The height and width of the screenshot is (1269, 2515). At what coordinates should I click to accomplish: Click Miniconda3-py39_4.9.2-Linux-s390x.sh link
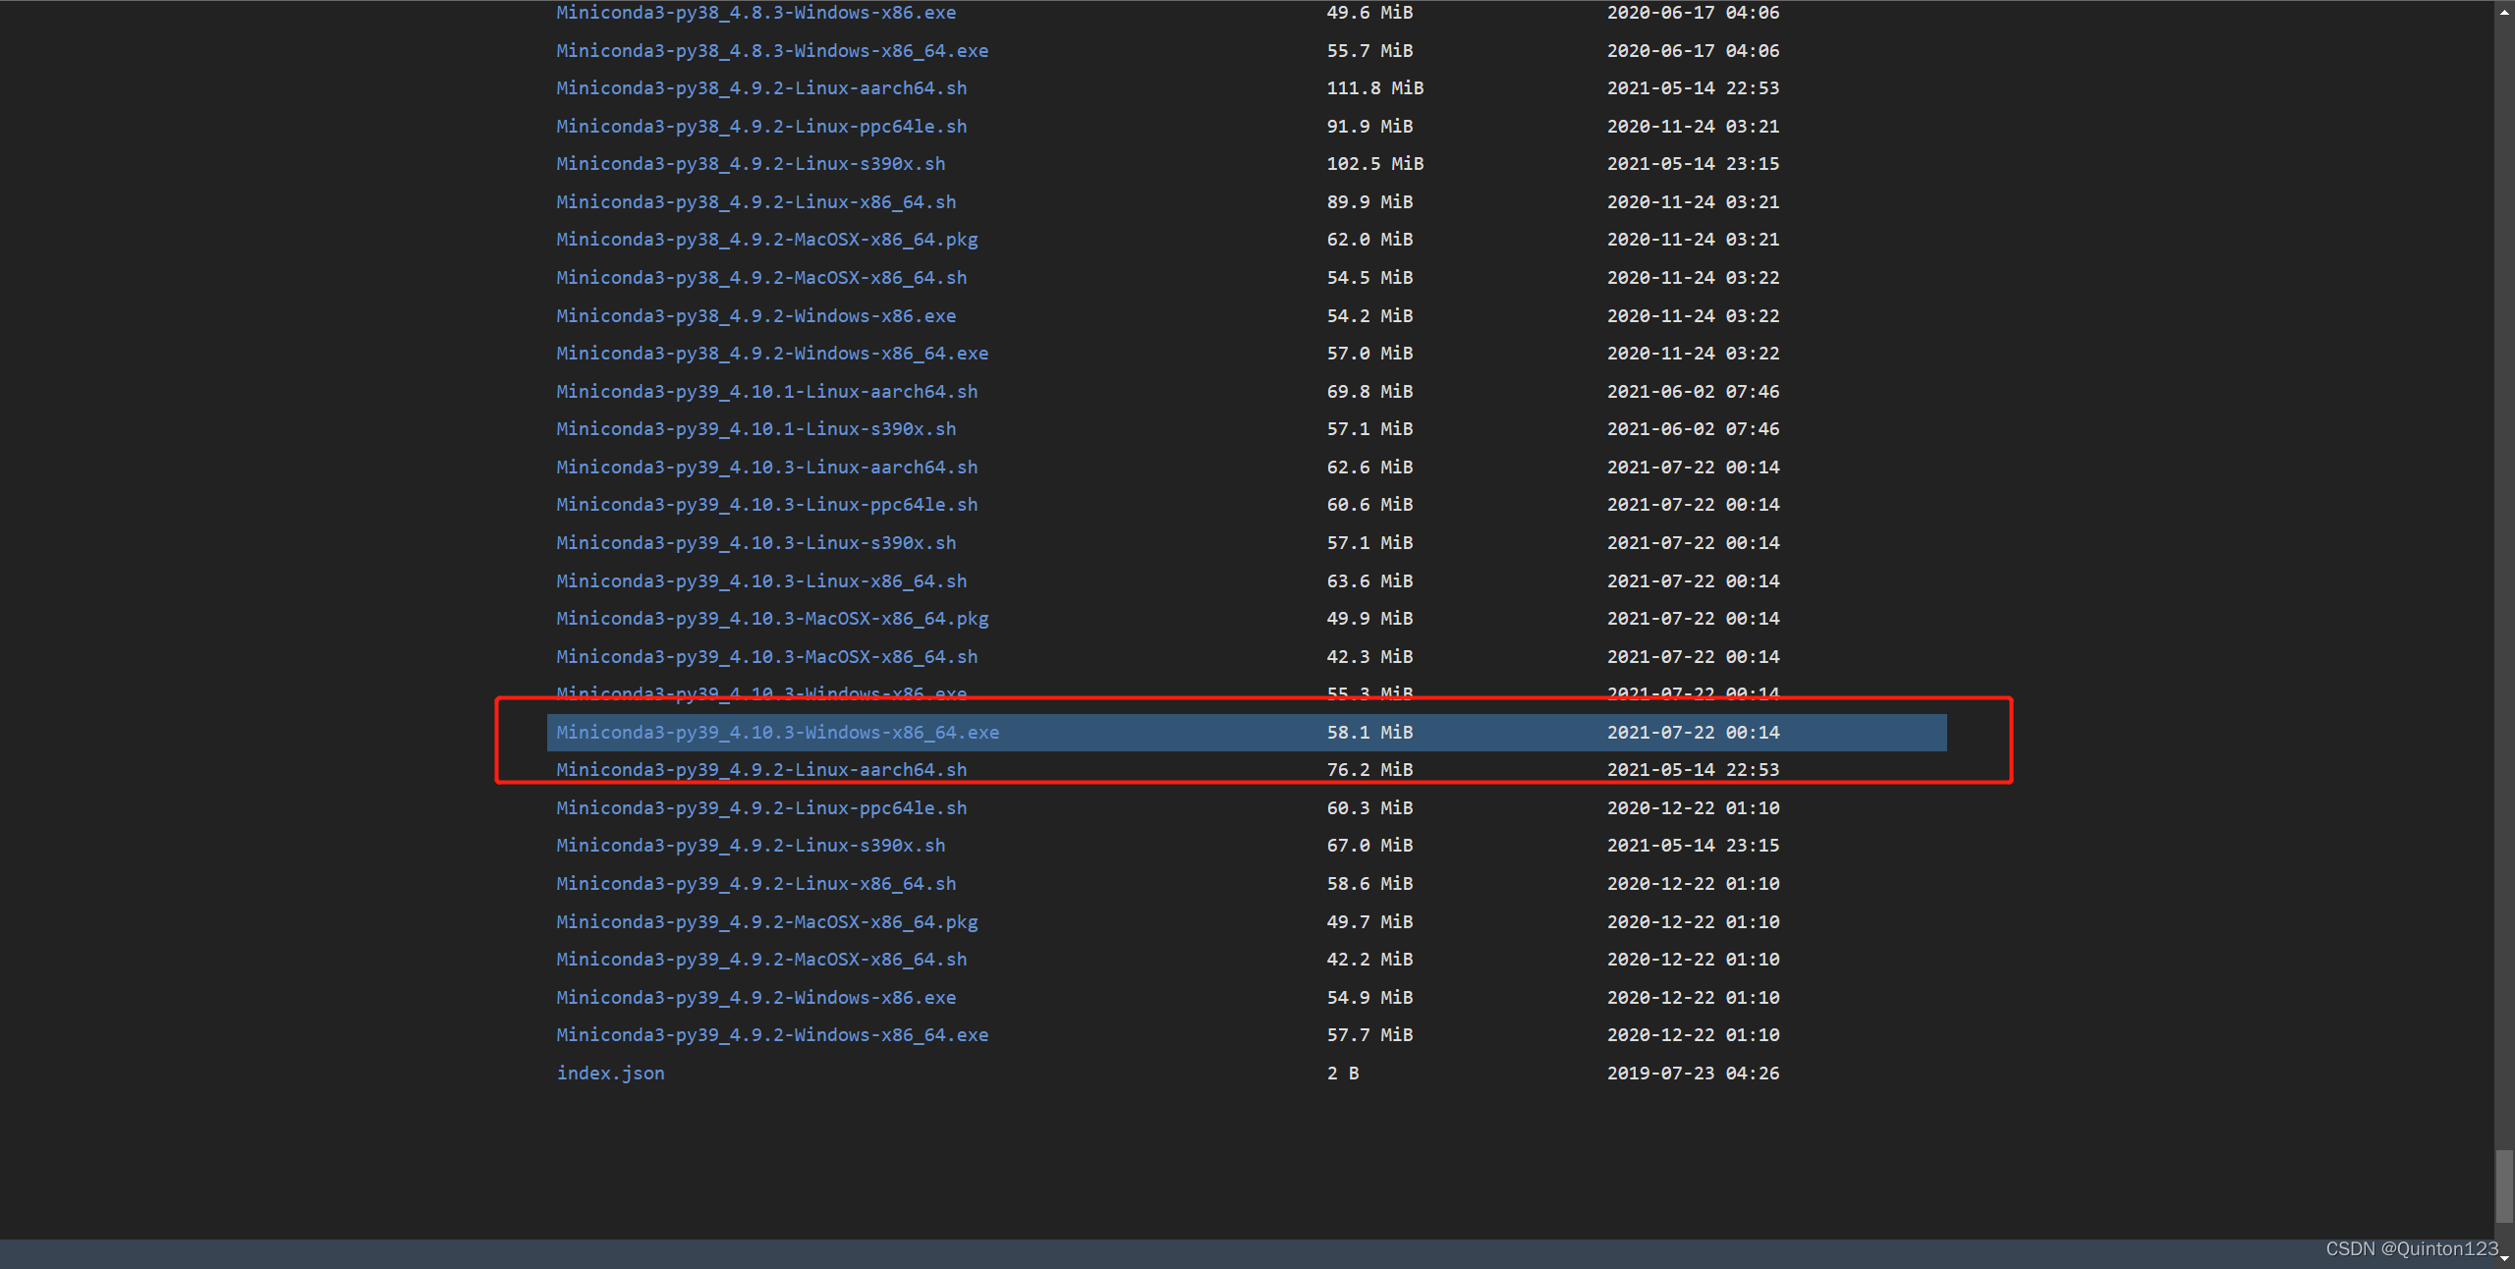(x=751, y=846)
